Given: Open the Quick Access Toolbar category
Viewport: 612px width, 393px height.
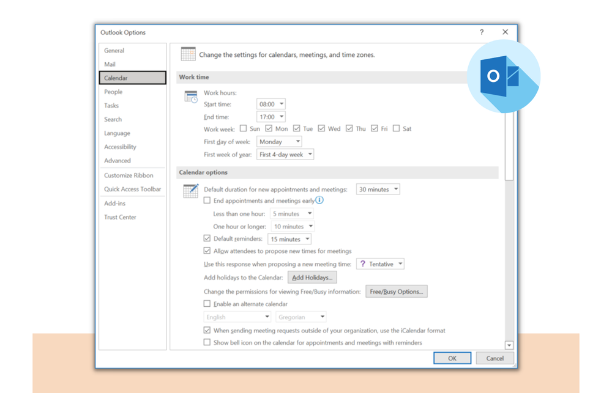Looking at the screenshot, I should 132,189.
